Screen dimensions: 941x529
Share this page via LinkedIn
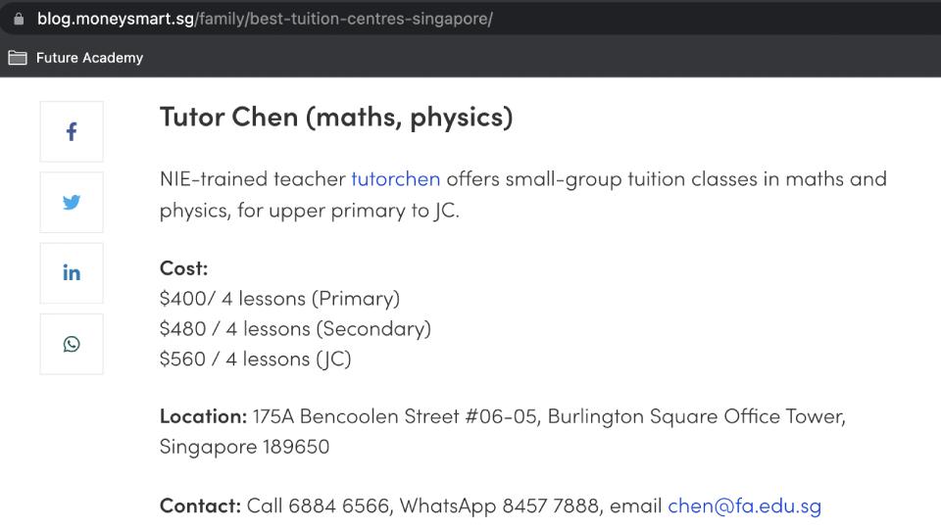point(72,273)
